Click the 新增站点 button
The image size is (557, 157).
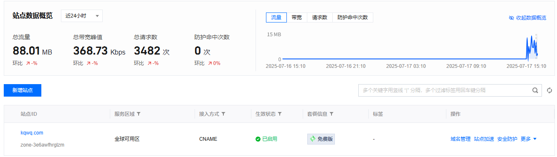click(23, 90)
